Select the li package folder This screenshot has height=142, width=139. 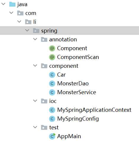[x=31, y=22]
